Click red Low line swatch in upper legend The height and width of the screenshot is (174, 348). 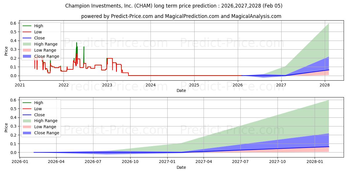[x=27, y=32]
